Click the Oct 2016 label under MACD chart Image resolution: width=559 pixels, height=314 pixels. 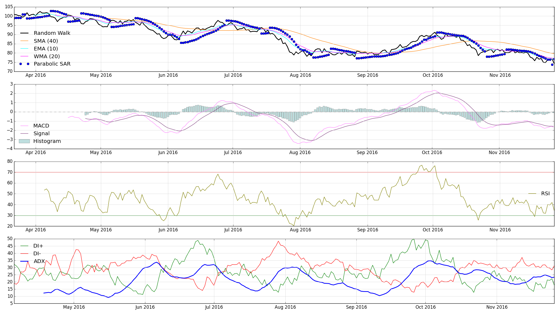[x=432, y=152]
